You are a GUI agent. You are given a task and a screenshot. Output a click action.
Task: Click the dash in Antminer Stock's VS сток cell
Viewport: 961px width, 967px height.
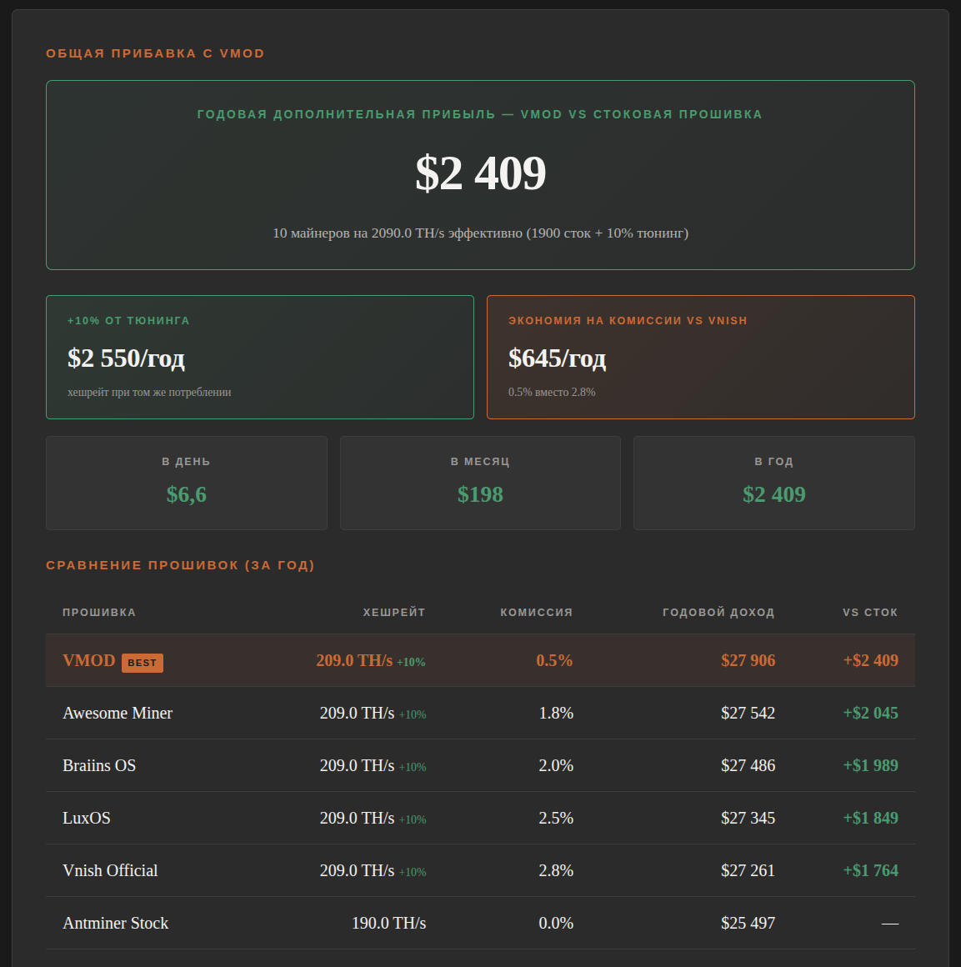(890, 923)
